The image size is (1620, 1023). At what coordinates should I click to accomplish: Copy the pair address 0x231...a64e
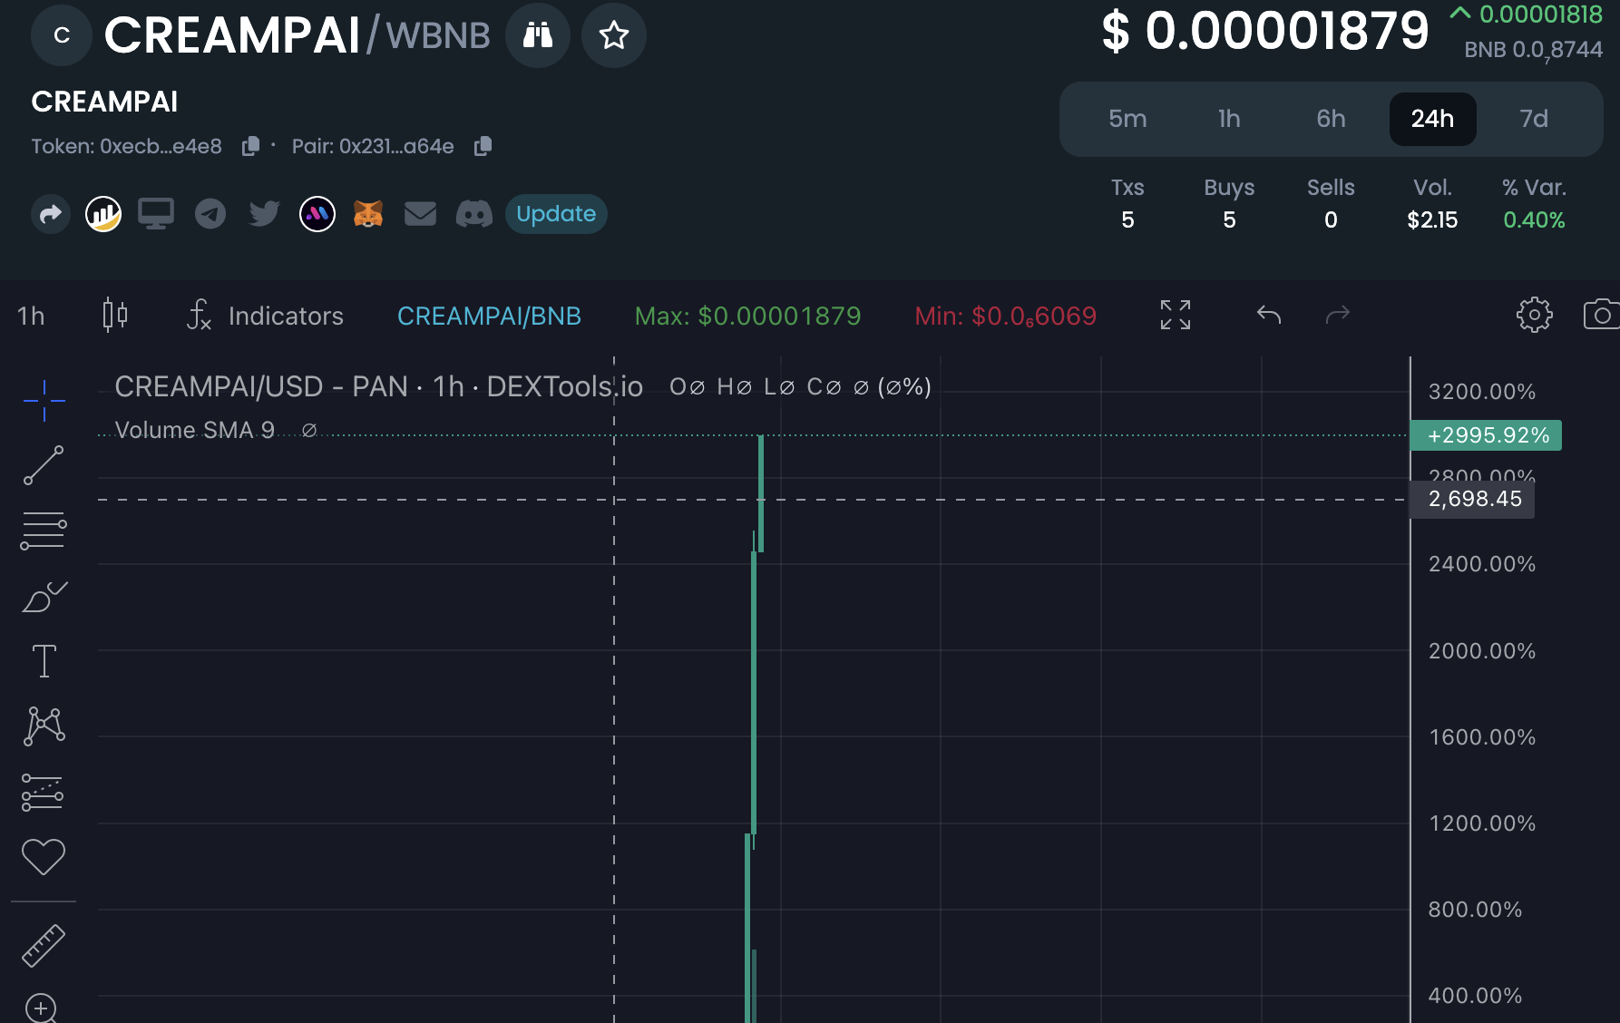coord(483,146)
